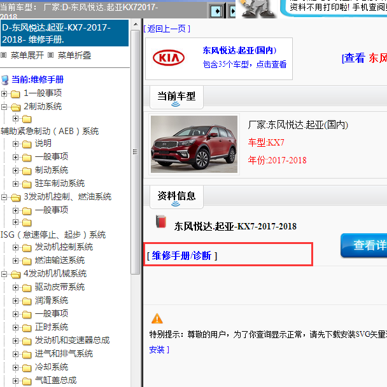387x387 pixels.
Task: Click the 查看 东风 link at right
Action: 364,58
